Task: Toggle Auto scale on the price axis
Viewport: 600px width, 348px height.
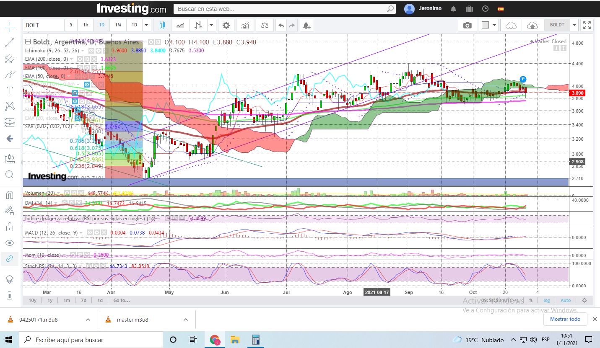Action: tap(566, 300)
